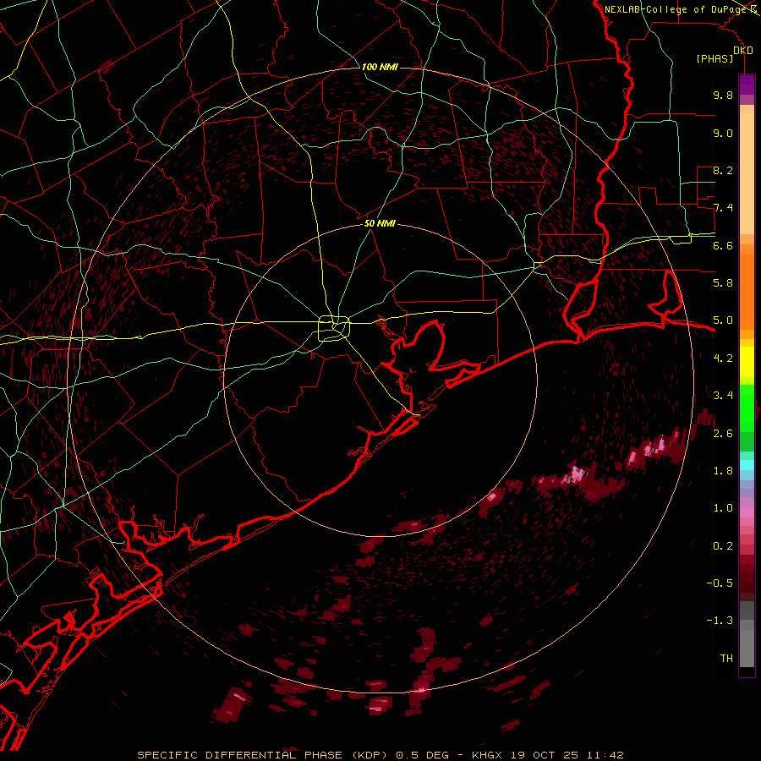Click the 8.2 value on the color scale
Screen dimensions: 761x761
point(723,170)
